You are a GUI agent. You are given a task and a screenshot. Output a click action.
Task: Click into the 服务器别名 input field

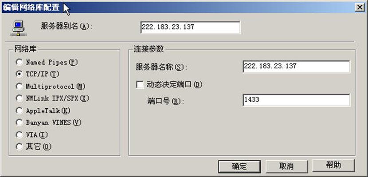(190, 27)
